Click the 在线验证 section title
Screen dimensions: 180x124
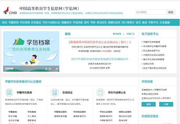click(67, 92)
